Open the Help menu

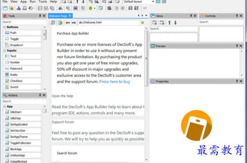click(54, 2)
